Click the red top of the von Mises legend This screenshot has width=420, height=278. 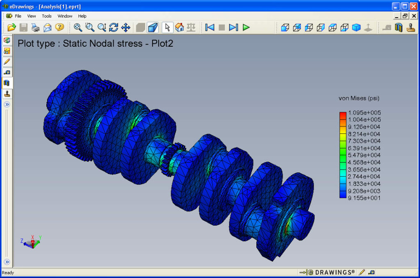coord(343,114)
